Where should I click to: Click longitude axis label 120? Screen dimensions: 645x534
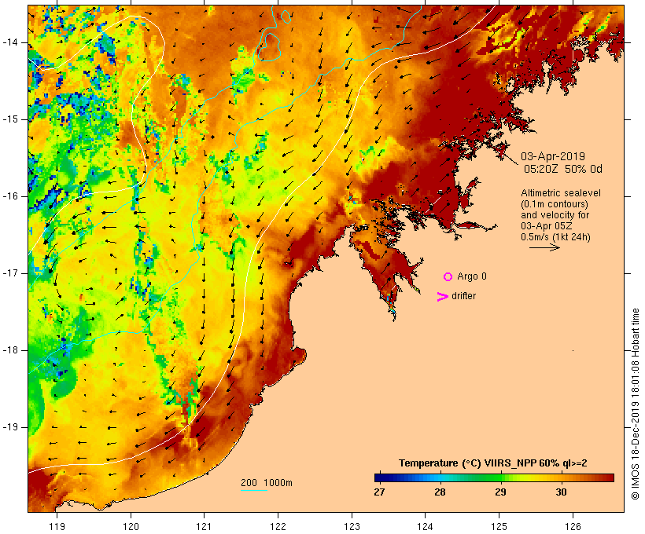[131, 526]
